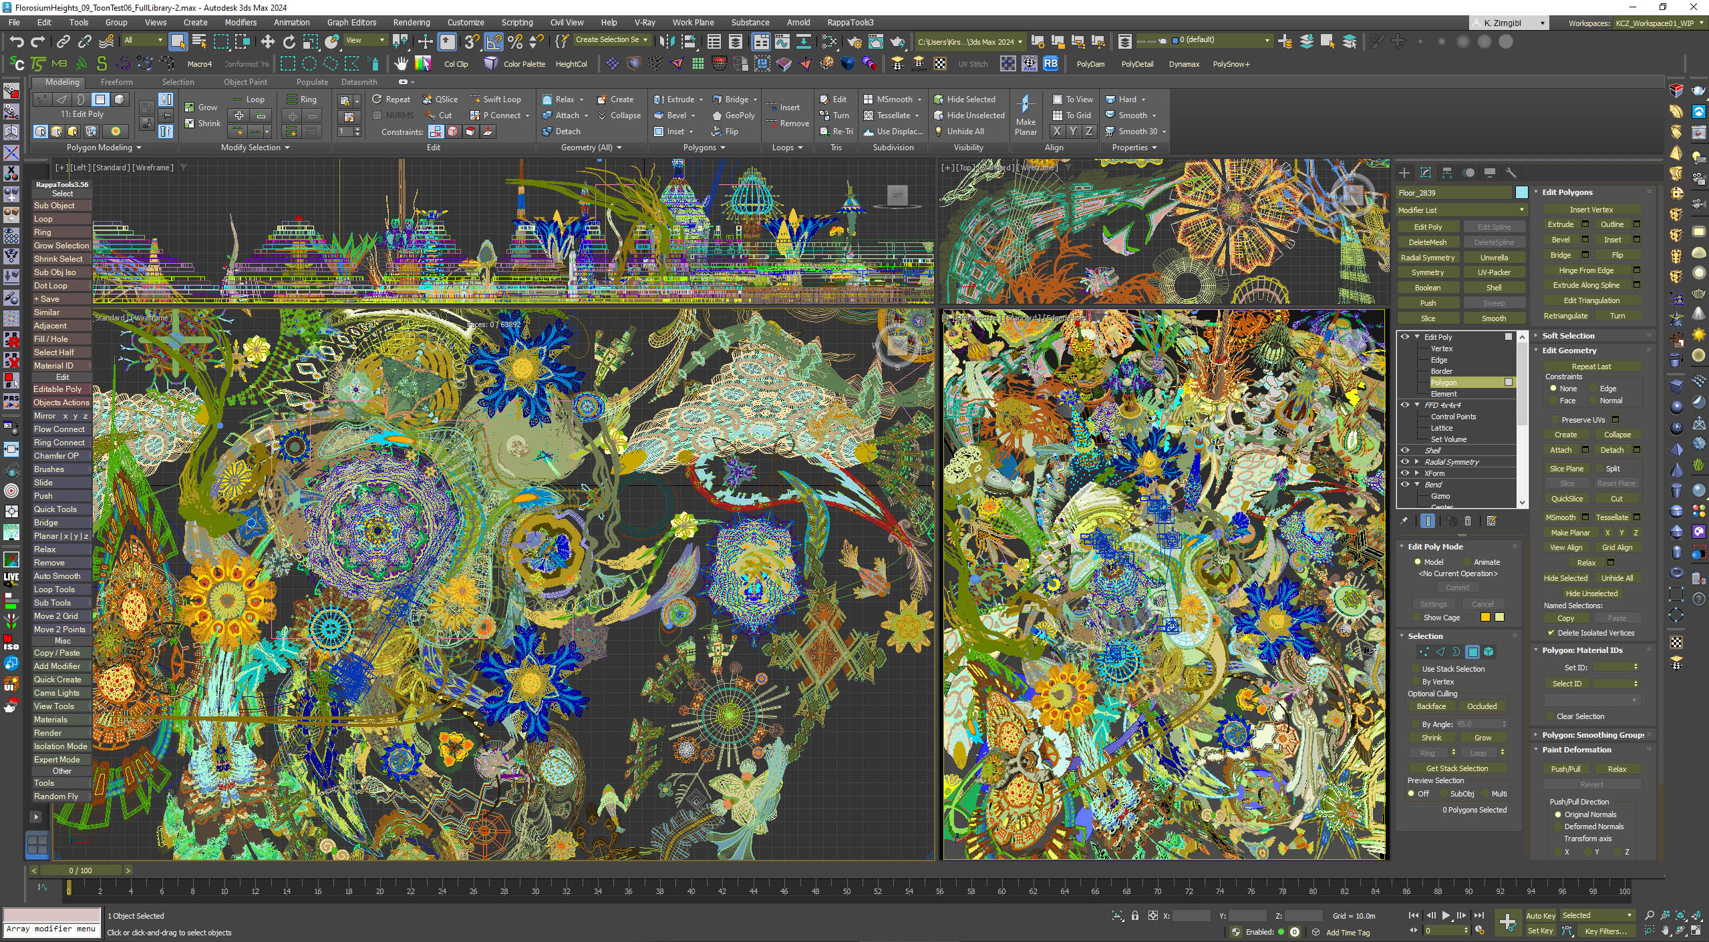Image resolution: width=1709 pixels, height=942 pixels.
Task: Click the Auto Key button
Action: pyautogui.click(x=1541, y=916)
